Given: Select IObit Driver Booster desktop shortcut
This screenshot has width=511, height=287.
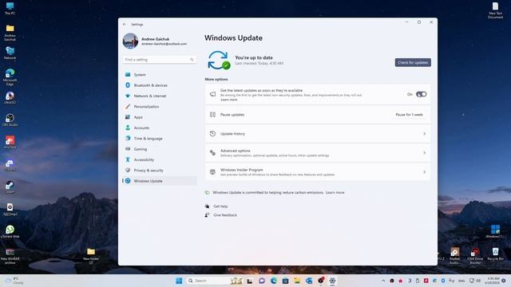Looking at the screenshot, I should (475, 256).
